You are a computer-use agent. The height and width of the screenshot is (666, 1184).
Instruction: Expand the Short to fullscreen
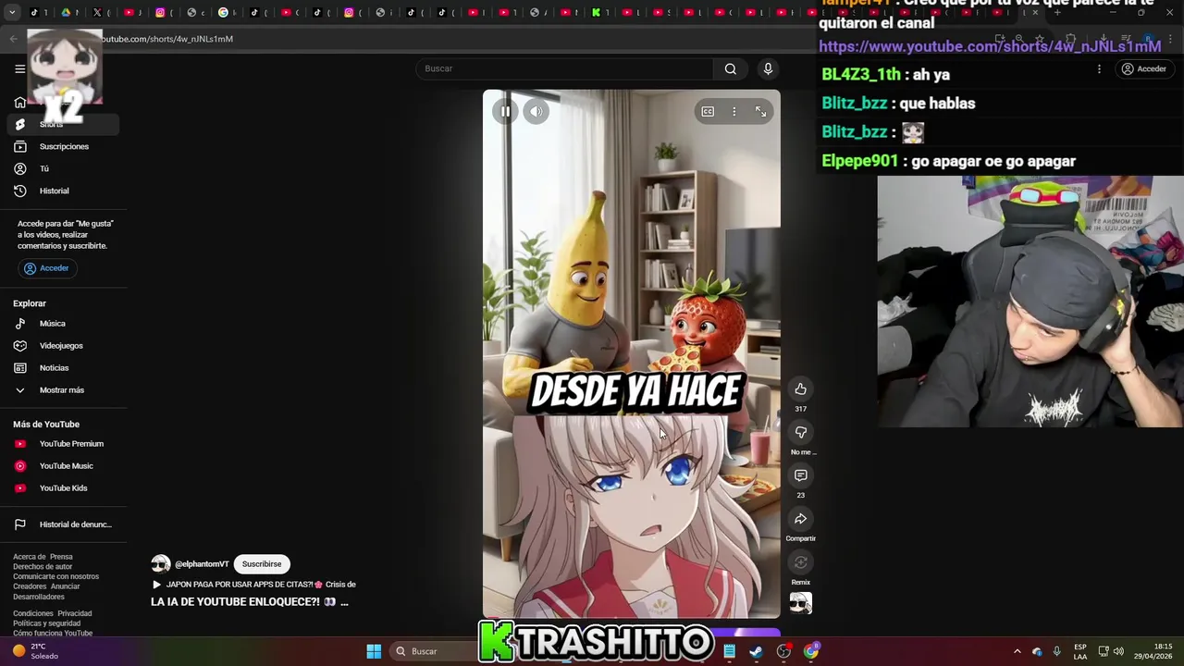coord(760,112)
